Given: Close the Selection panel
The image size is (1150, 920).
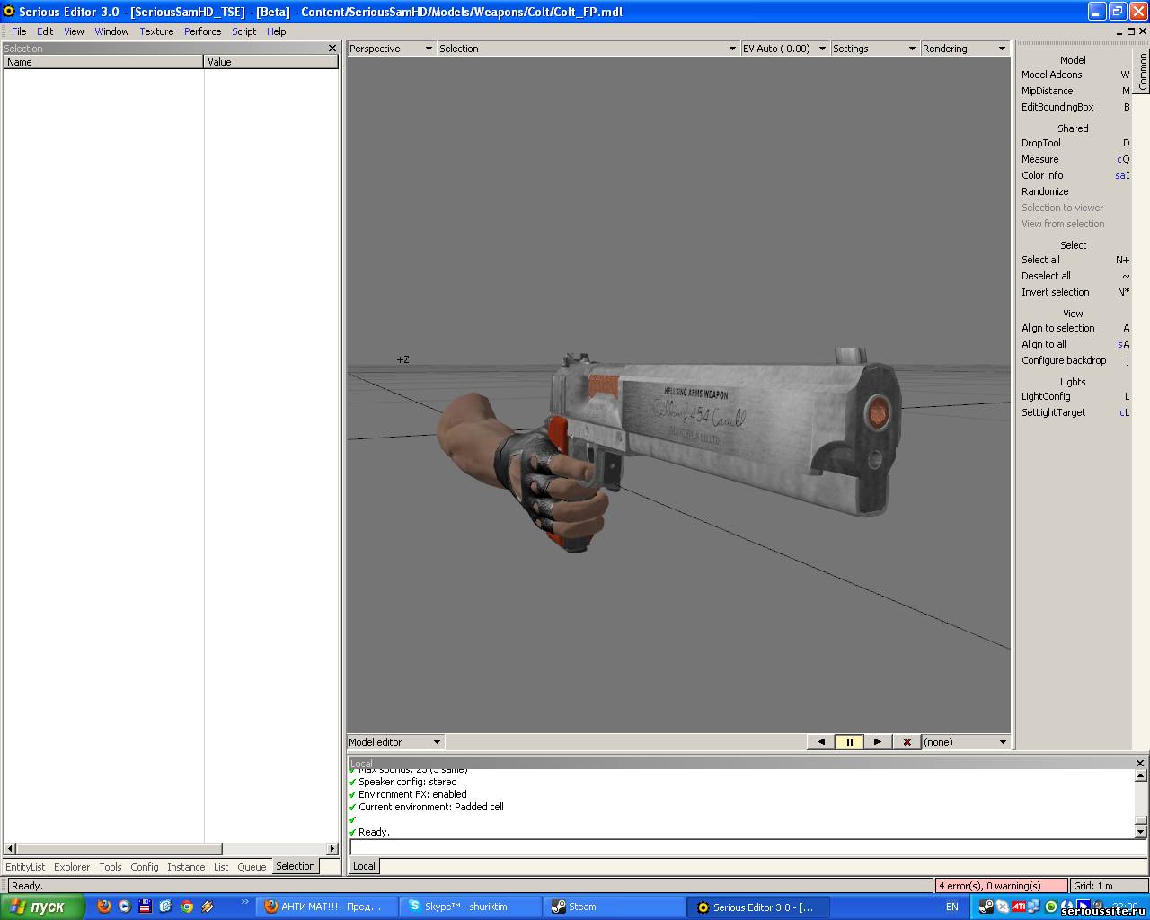Looking at the screenshot, I should (332, 49).
